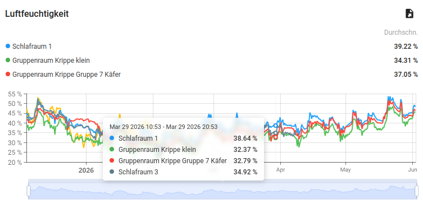423x208 pixels.
Task: Click the Schlafraum 3 tooltip row
Action: pos(184,172)
